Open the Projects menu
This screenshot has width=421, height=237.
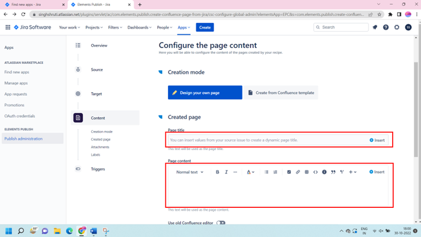pyautogui.click(x=94, y=27)
